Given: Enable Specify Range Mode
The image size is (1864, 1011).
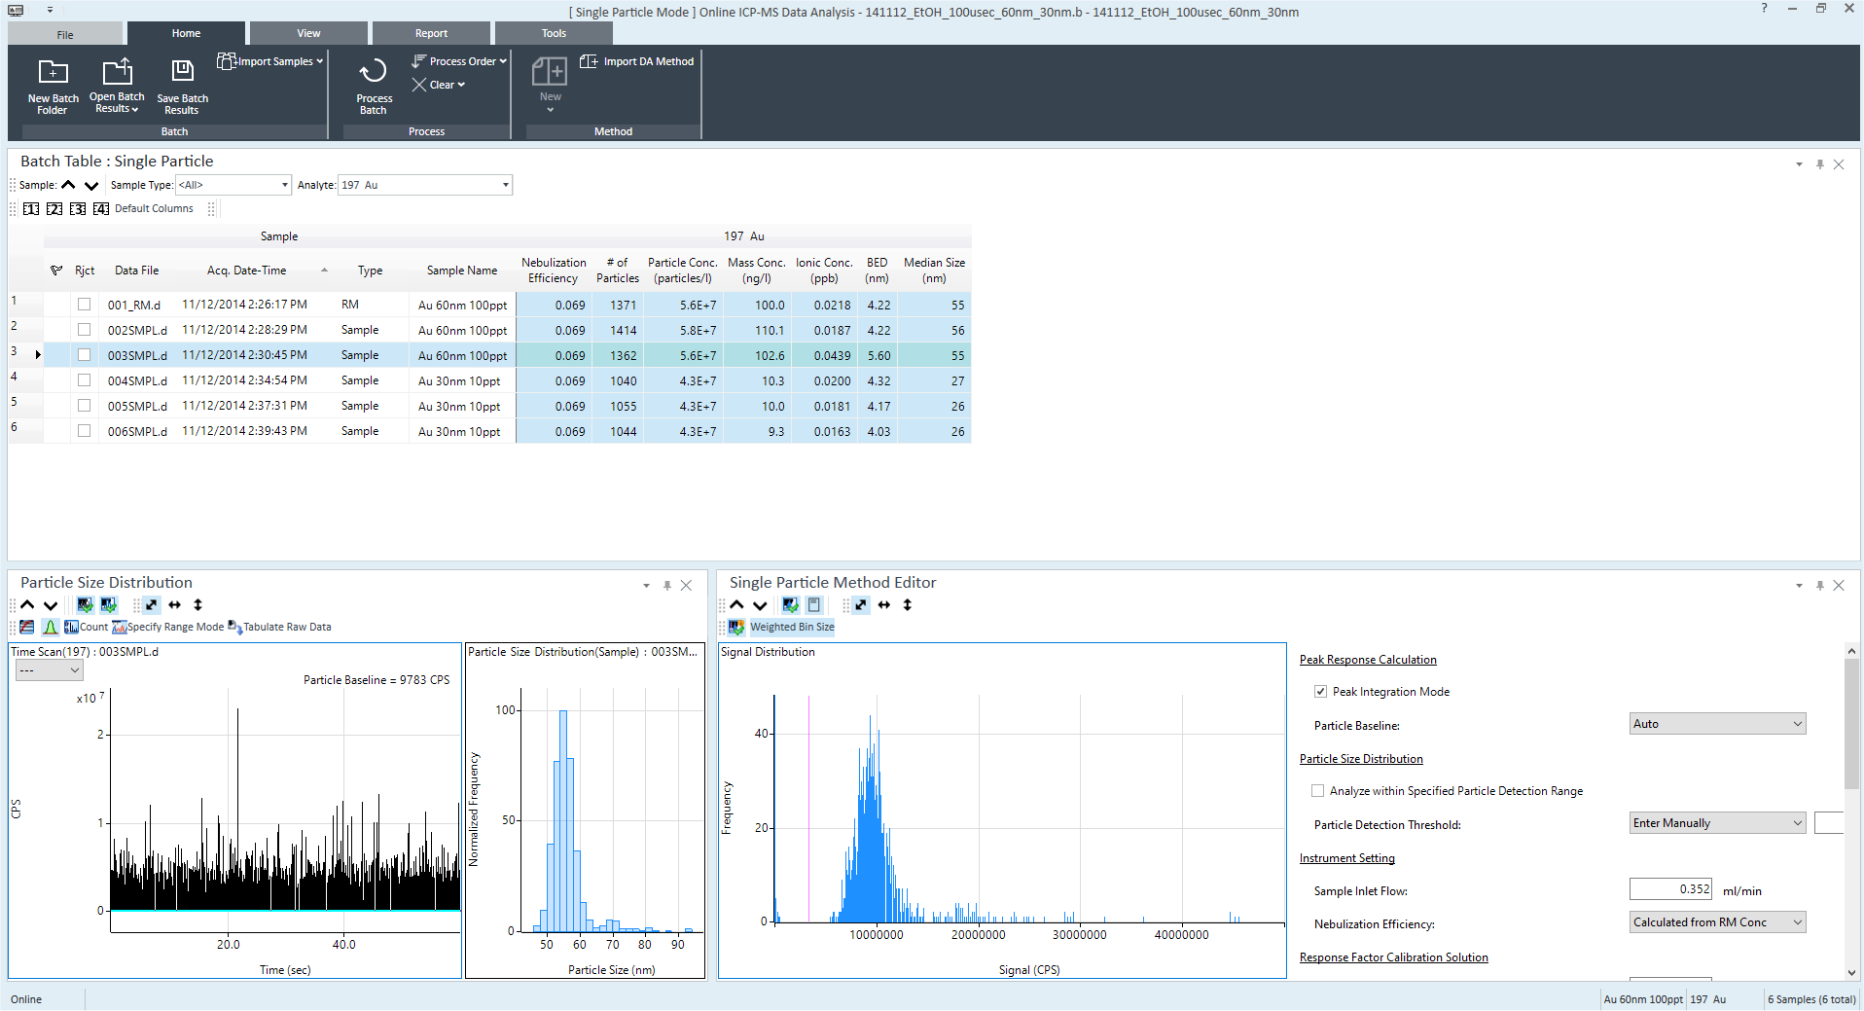Looking at the screenshot, I should (x=168, y=628).
